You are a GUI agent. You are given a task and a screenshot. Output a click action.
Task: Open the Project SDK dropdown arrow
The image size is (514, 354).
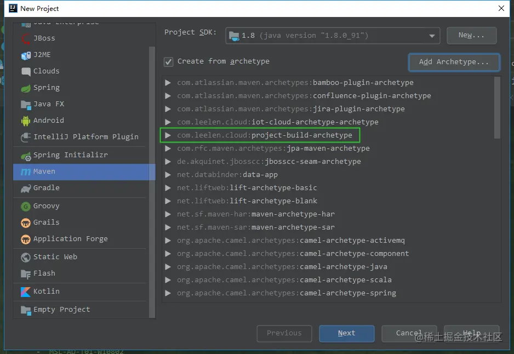pyautogui.click(x=432, y=36)
